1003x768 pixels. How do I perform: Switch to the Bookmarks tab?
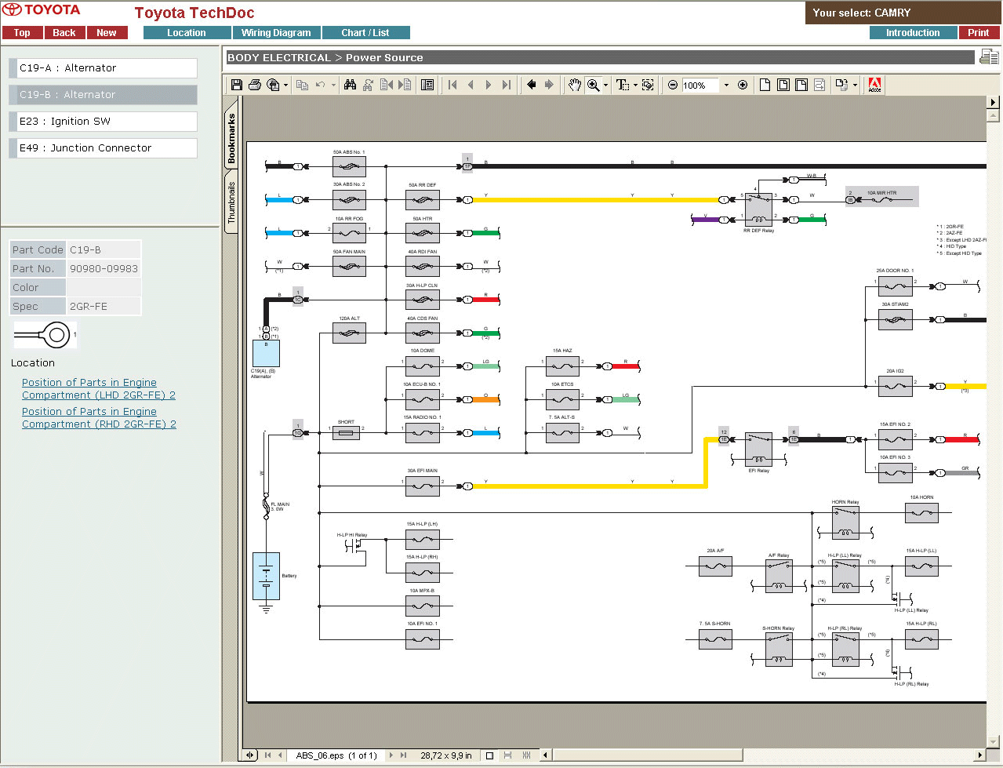point(231,138)
